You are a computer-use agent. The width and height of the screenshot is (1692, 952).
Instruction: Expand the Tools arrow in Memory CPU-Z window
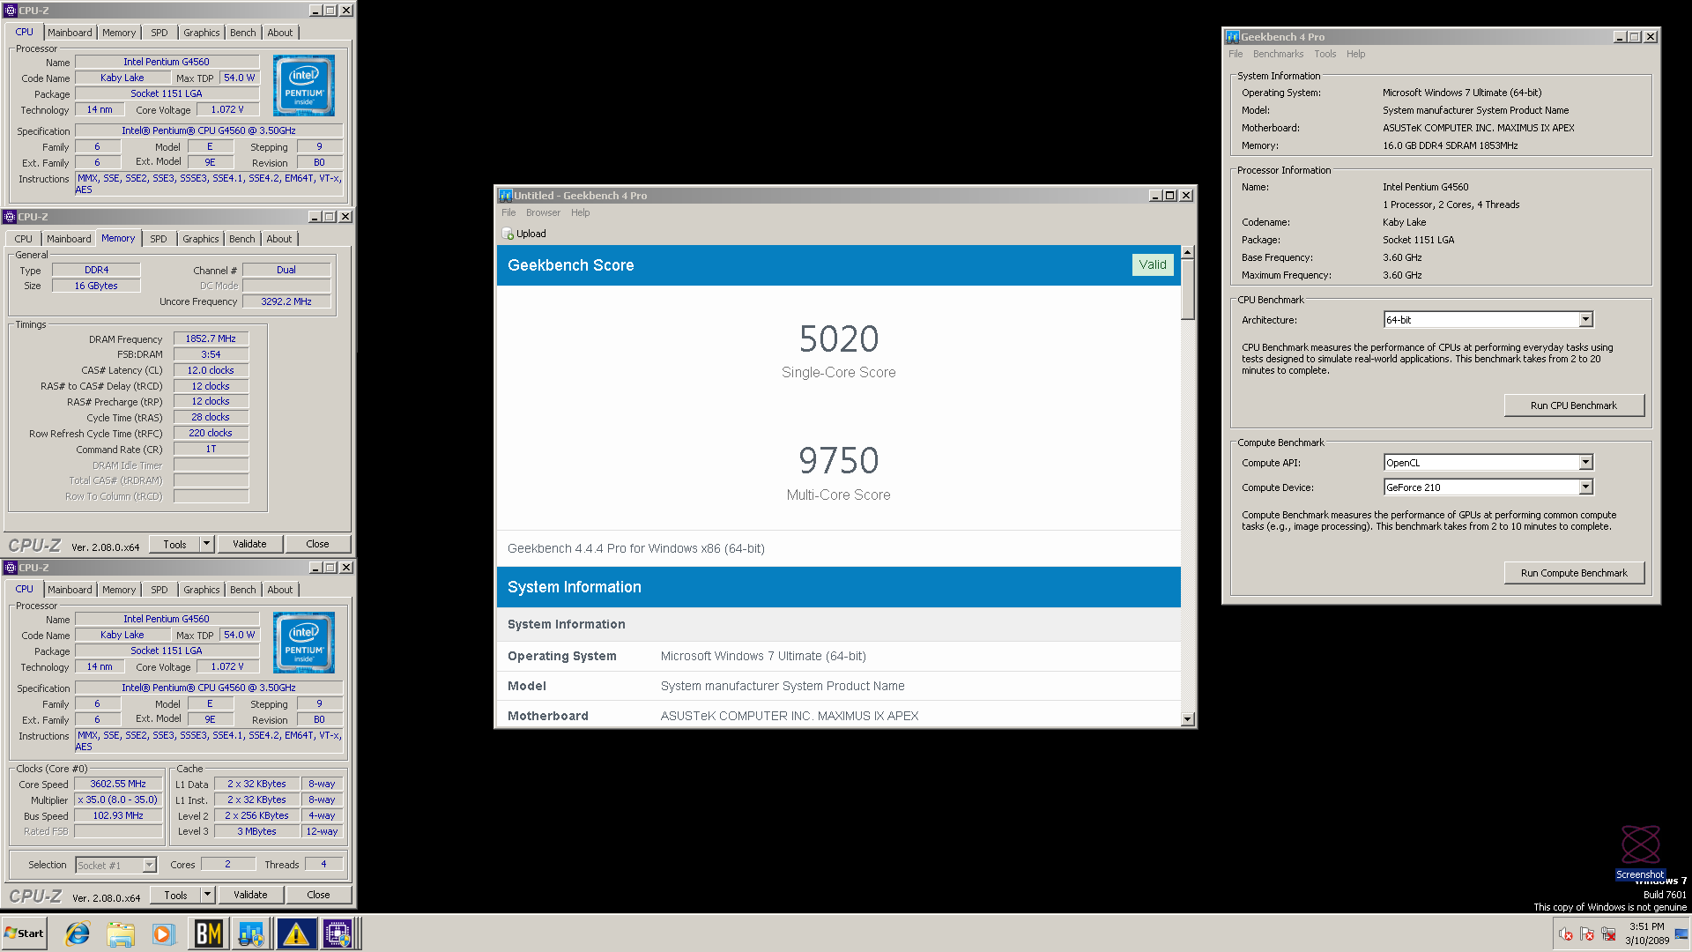207,544
